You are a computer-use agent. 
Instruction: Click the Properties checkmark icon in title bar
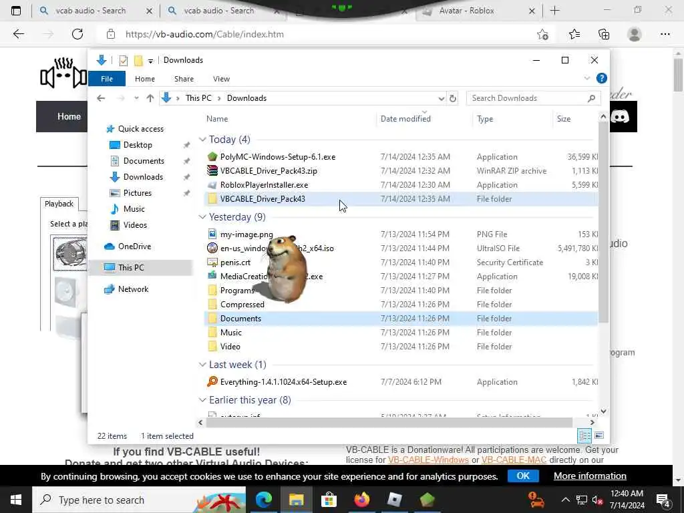[x=124, y=61]
